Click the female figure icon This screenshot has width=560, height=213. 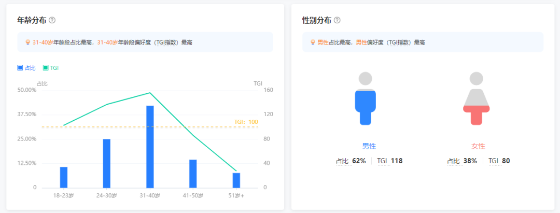(476, 98)
